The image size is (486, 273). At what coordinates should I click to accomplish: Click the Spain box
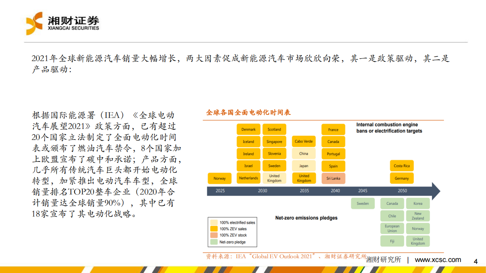(333, 166)
